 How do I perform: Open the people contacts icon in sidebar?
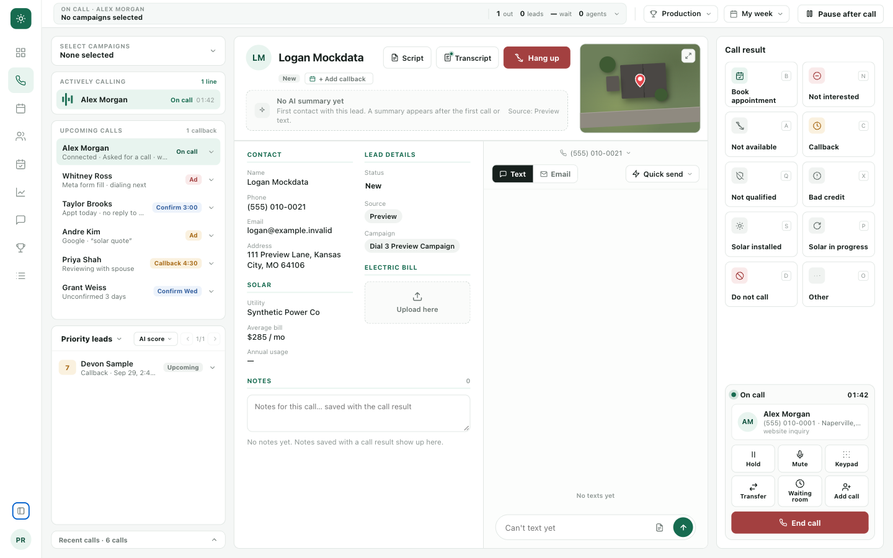[20, 136]
